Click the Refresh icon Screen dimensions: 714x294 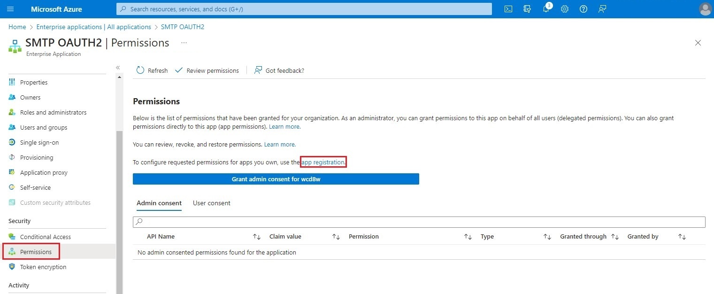point(140,70)
